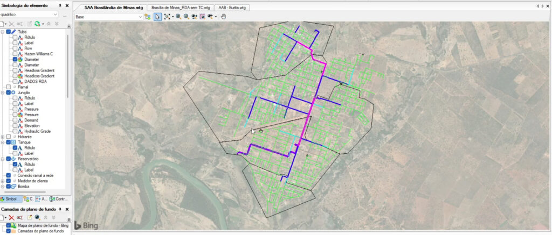The height and width of the screenshot is (235, 552).
Task: Pin the Camadas do plano de fundo panel
Action: [x=60, y=209]
